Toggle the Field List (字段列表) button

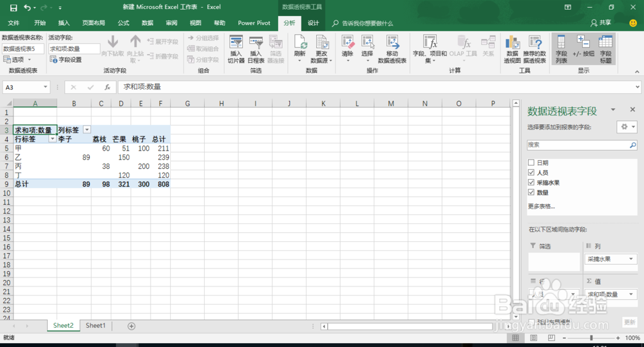click(561, 50)
